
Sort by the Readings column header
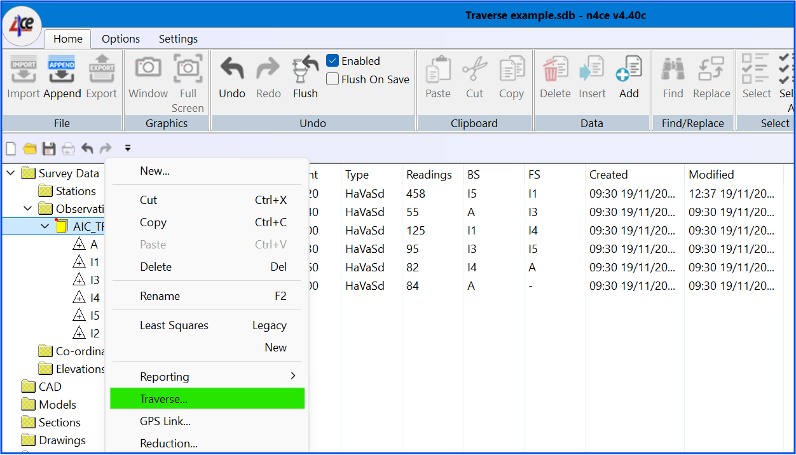point(432,174)
